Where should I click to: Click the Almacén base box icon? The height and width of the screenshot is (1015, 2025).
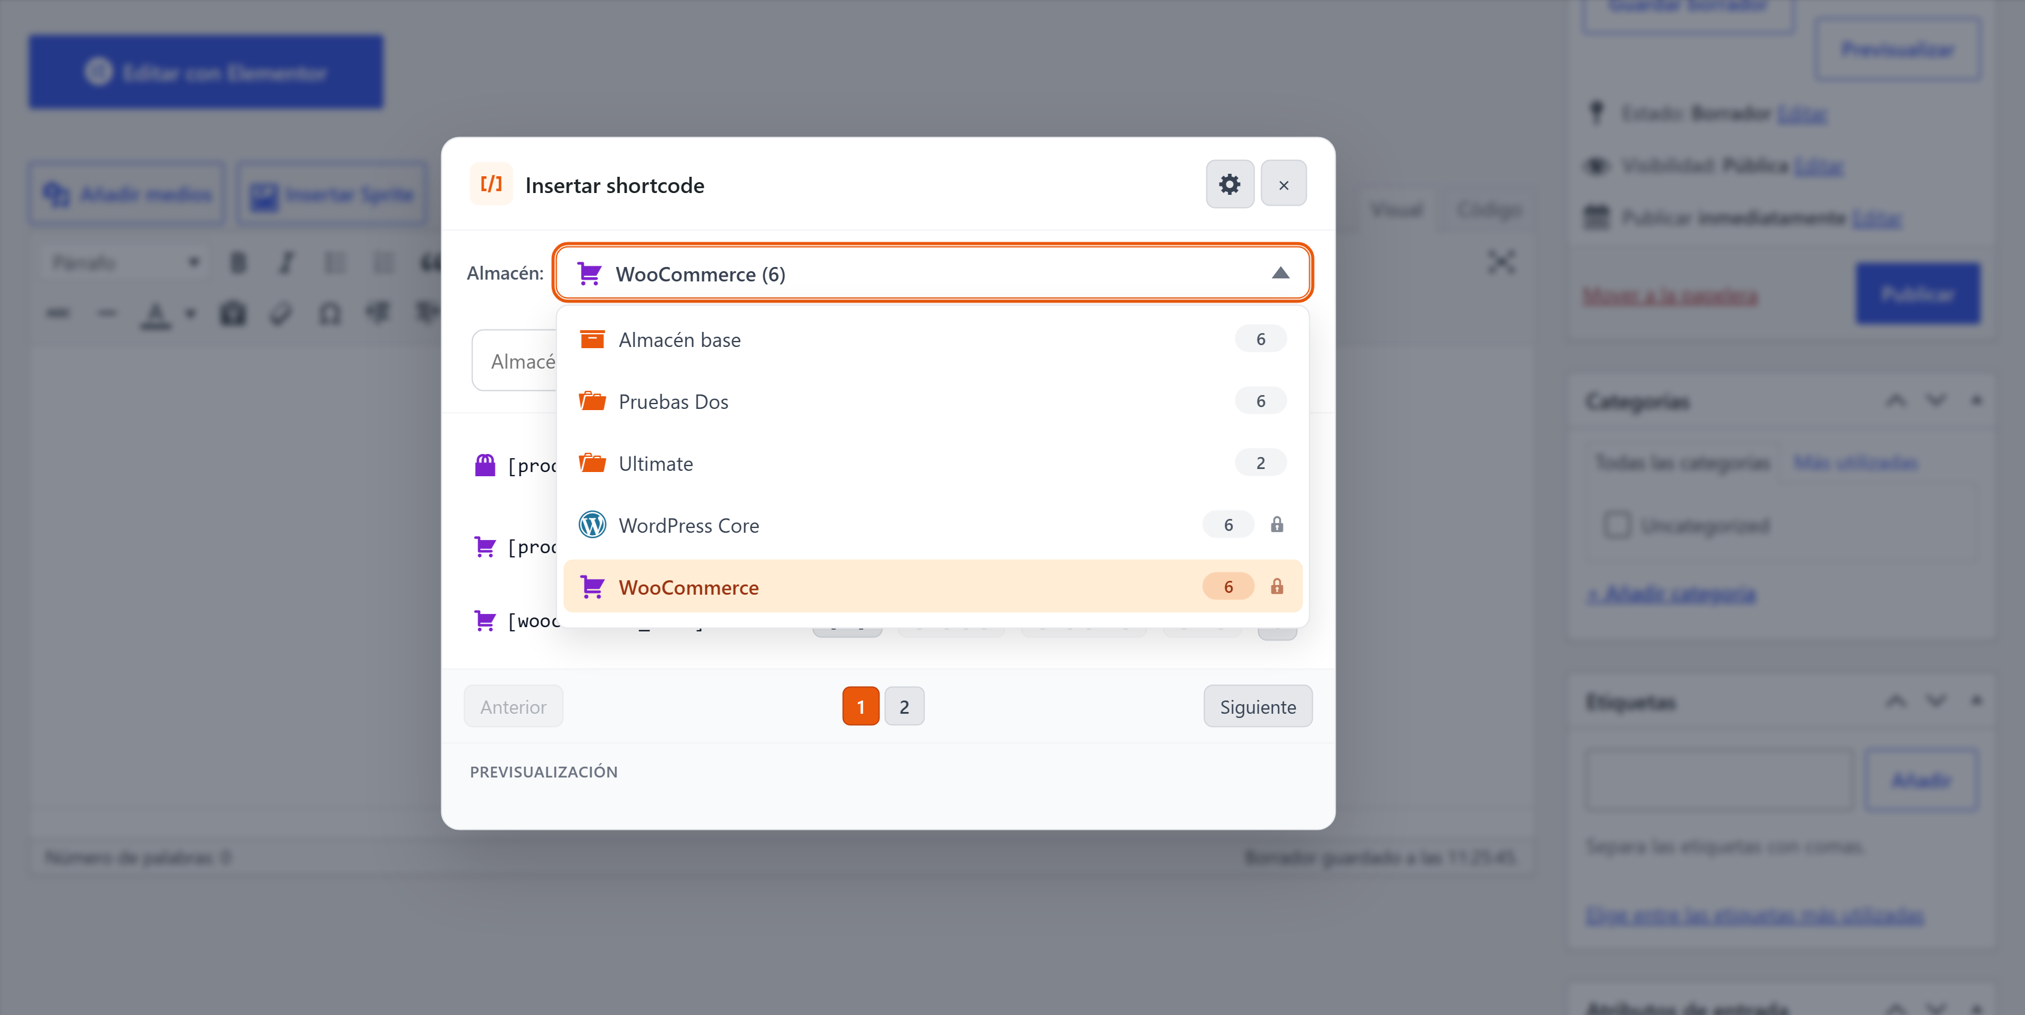coord(592,339)
